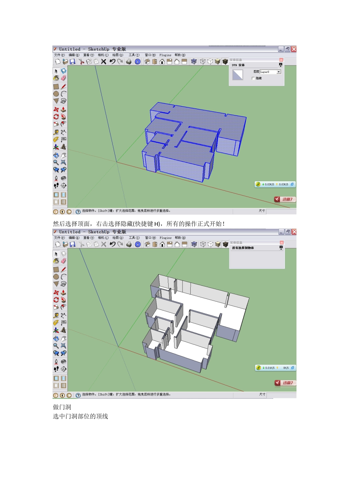The image size is (349, 494).
Task: Select the Scale tool in white-model window
Action: 56,307
